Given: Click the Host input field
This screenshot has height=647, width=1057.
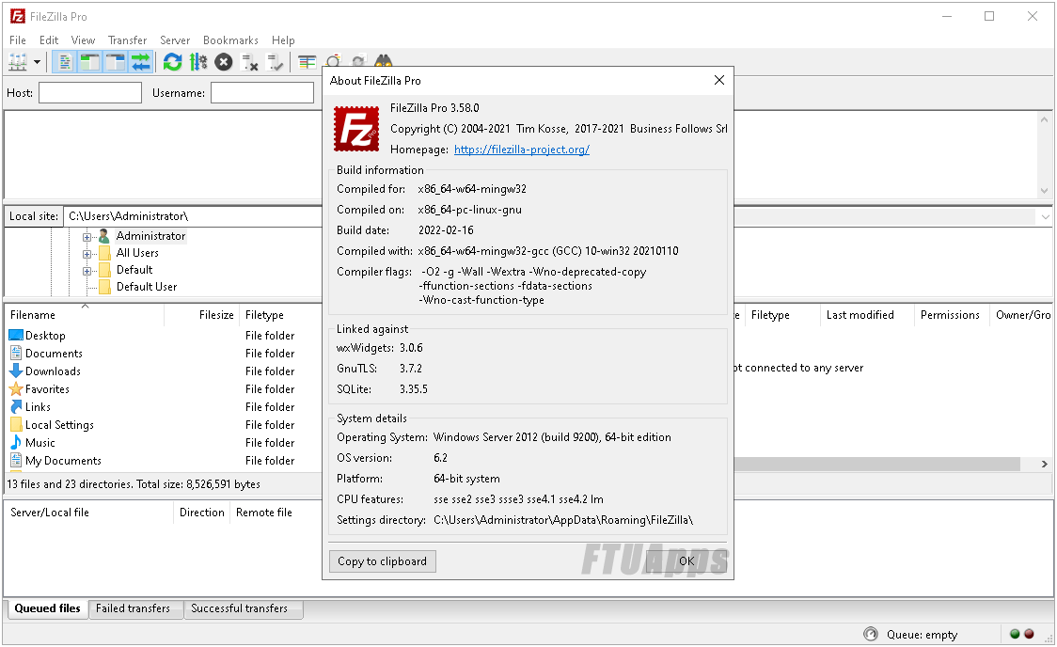Looking at the screenshot, I should point(90,92).
